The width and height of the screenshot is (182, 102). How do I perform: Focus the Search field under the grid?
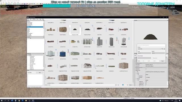coord(82,85)
